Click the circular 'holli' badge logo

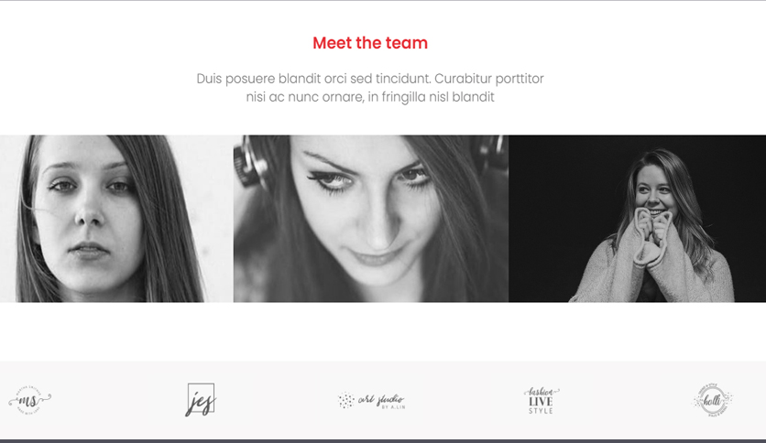tap(712, 400)
